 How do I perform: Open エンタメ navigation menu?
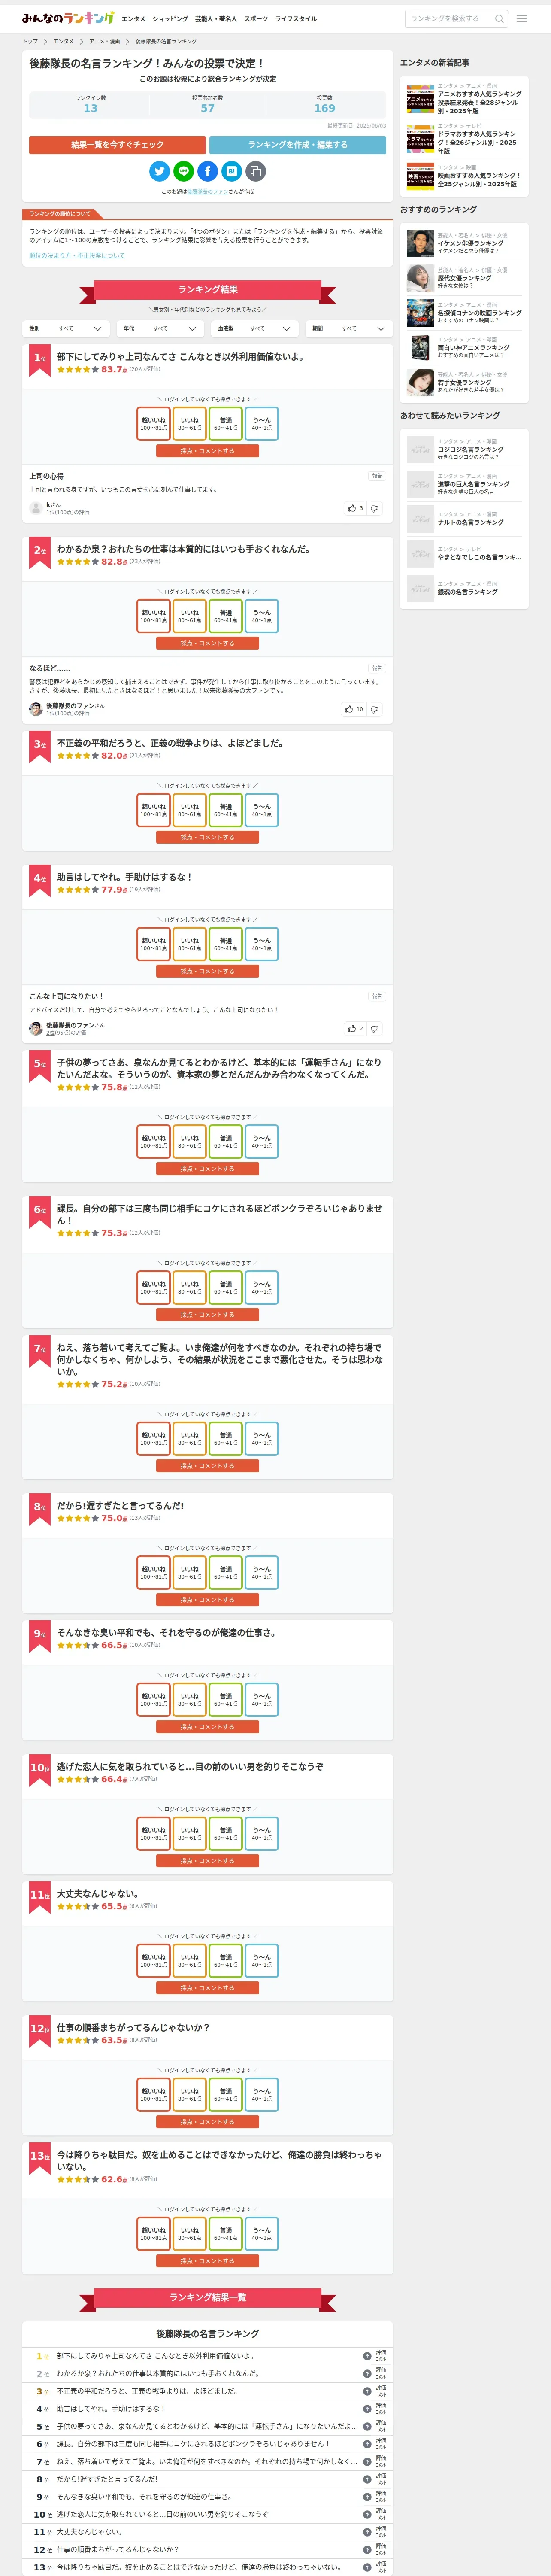coord(133,19)
